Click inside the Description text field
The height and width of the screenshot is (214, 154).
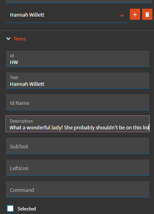coord(78,124)
